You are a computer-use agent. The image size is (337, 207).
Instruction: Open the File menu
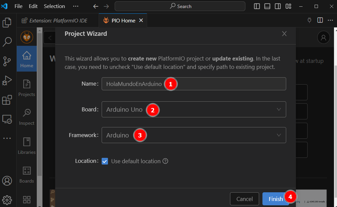pyautogui.click(x=18, y=6)
